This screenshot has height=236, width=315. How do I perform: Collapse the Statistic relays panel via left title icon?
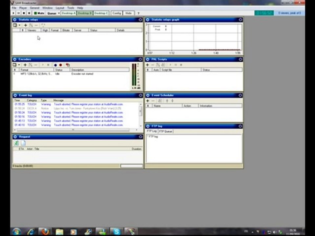(x=15, y=20)
